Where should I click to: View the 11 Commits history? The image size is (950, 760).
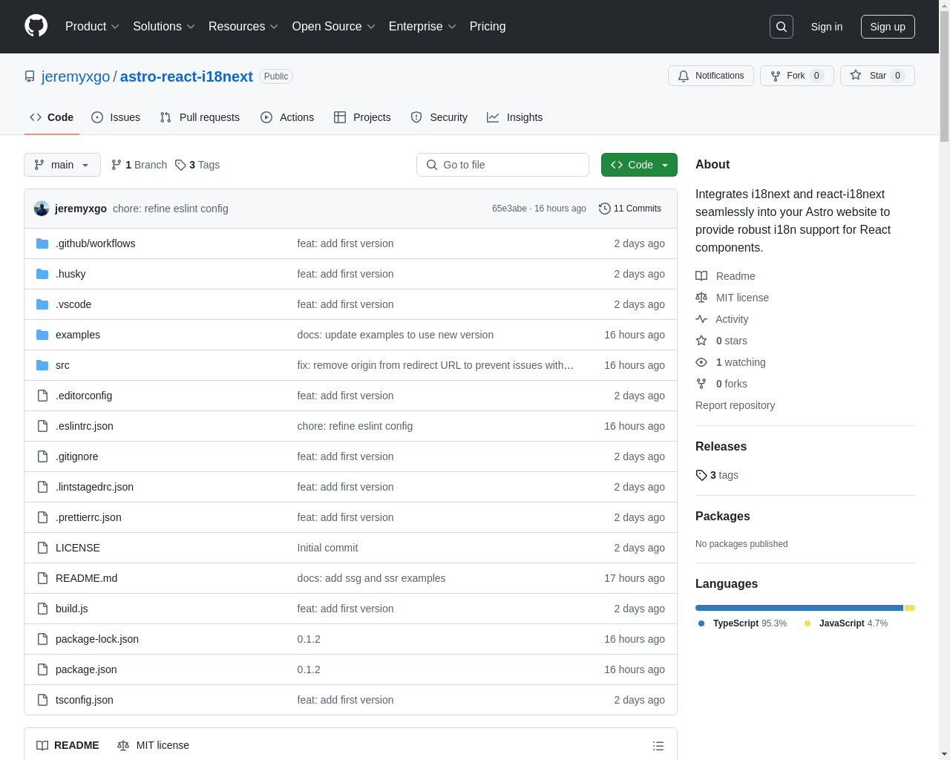click(630, 209)
